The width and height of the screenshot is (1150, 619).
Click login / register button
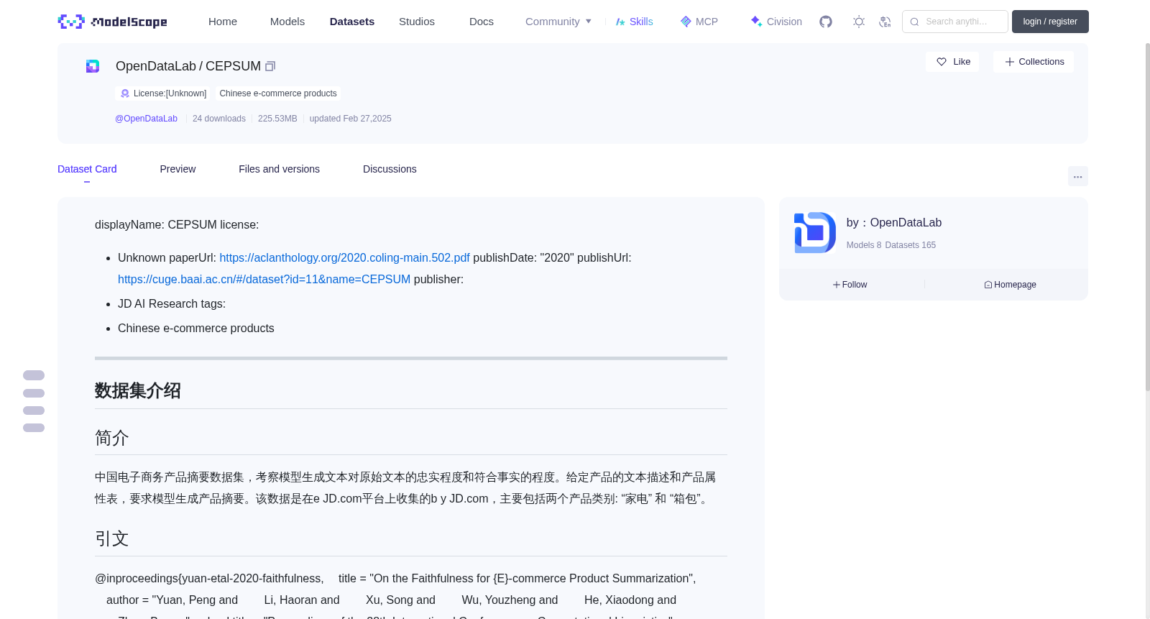tap(1050, 22)
